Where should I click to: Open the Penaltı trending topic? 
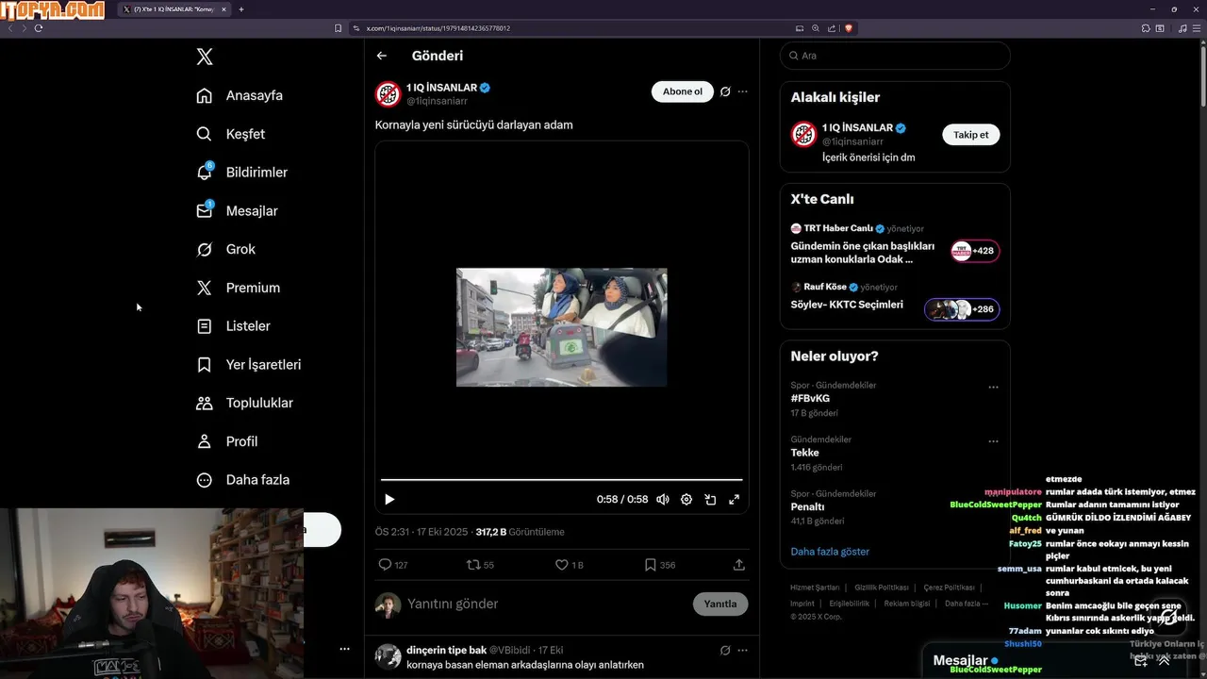[x=807, y=506]
